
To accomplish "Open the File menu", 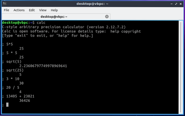I will 6,10.
